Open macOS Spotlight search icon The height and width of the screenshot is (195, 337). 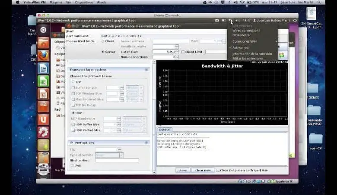click(319, 2)
